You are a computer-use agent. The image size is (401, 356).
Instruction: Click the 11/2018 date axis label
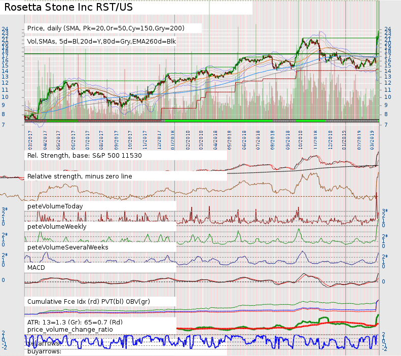click(315, 140)
